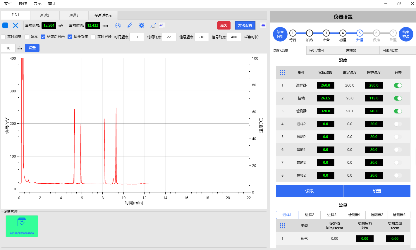The height and width of the screenshot is (250, 416).
Task: Click the list menu icon beside 方法设置
Action: point(263,25)
